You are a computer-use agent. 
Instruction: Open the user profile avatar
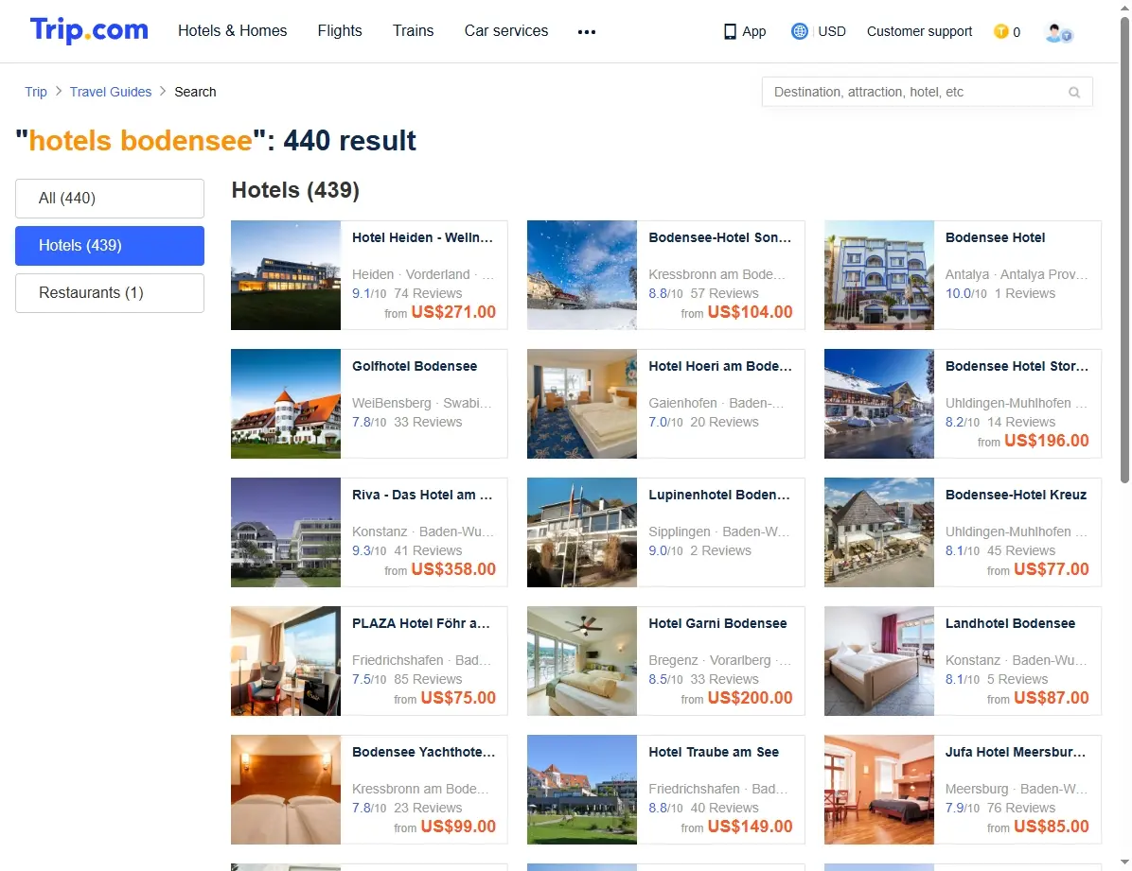[x=1058, y=32]
